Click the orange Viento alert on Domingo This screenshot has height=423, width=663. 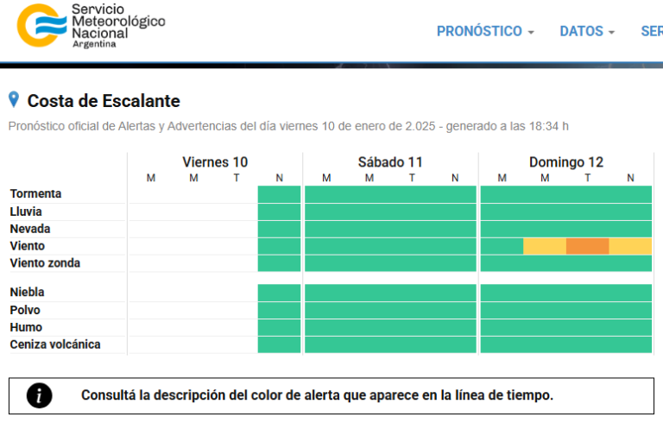point(588,246)
